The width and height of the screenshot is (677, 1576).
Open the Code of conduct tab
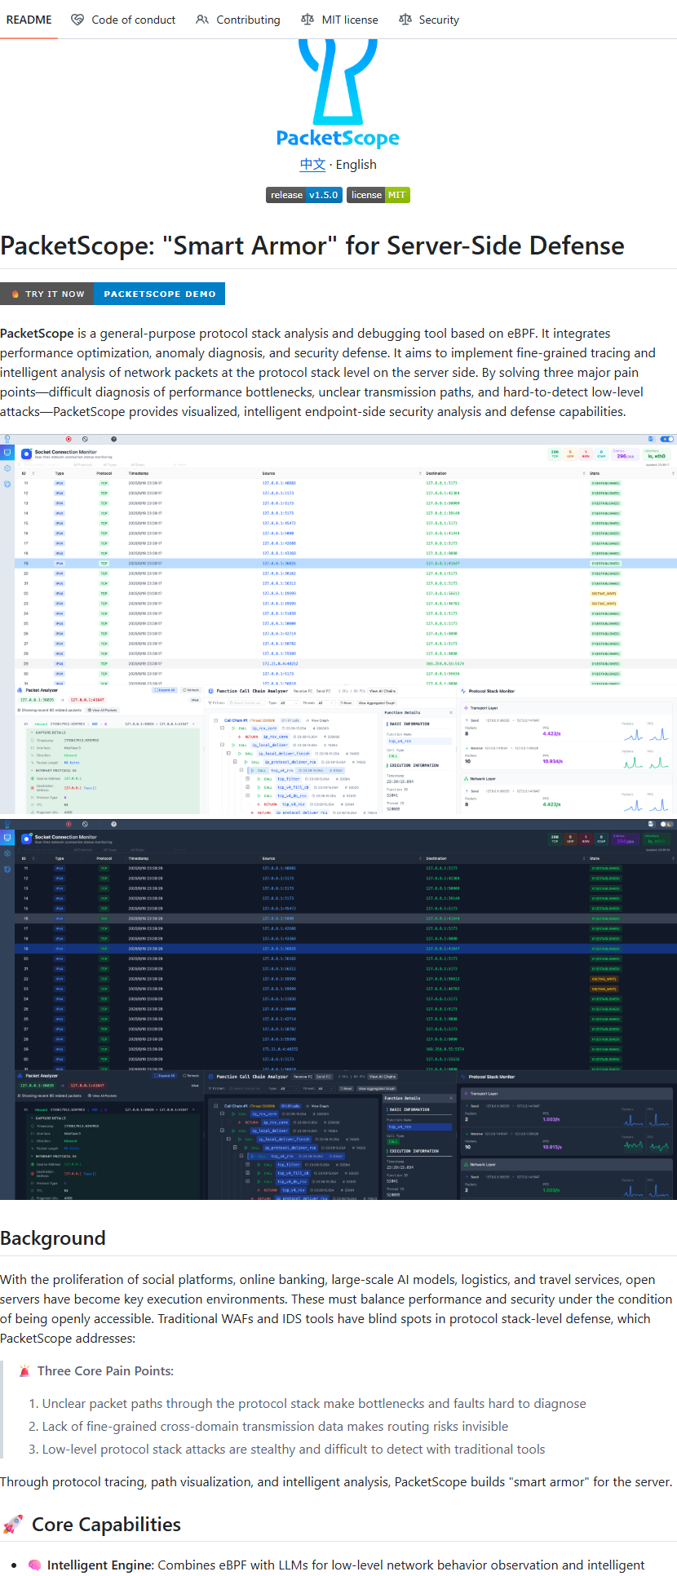123,20
